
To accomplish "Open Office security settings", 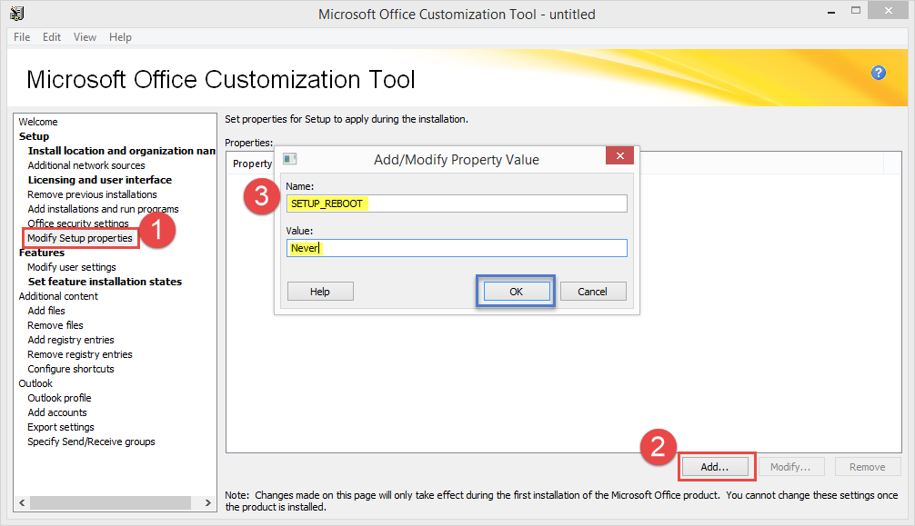I will coord(78,223).
